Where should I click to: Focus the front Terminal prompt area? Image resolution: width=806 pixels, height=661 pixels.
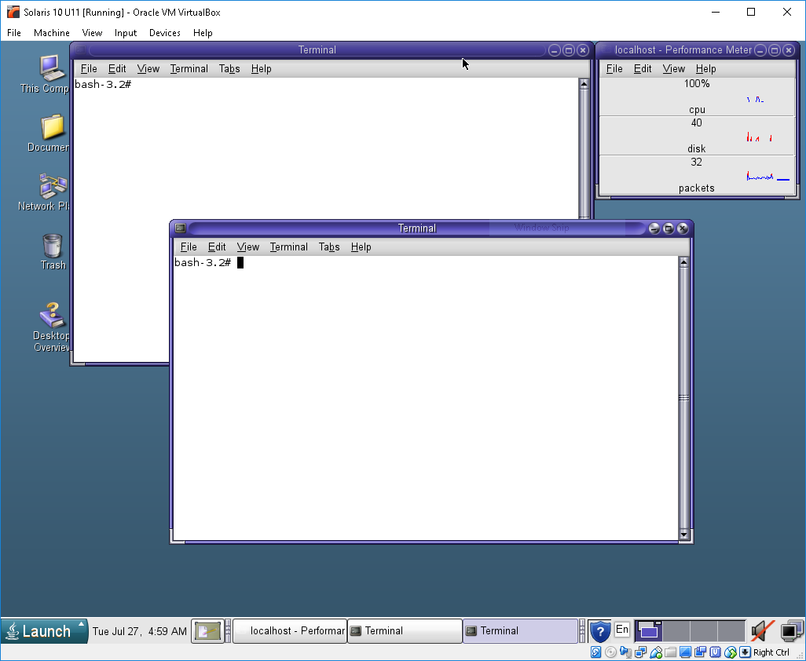(x=426, y=398)
